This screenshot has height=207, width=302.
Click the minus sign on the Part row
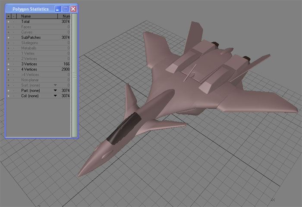click(13, 91)
